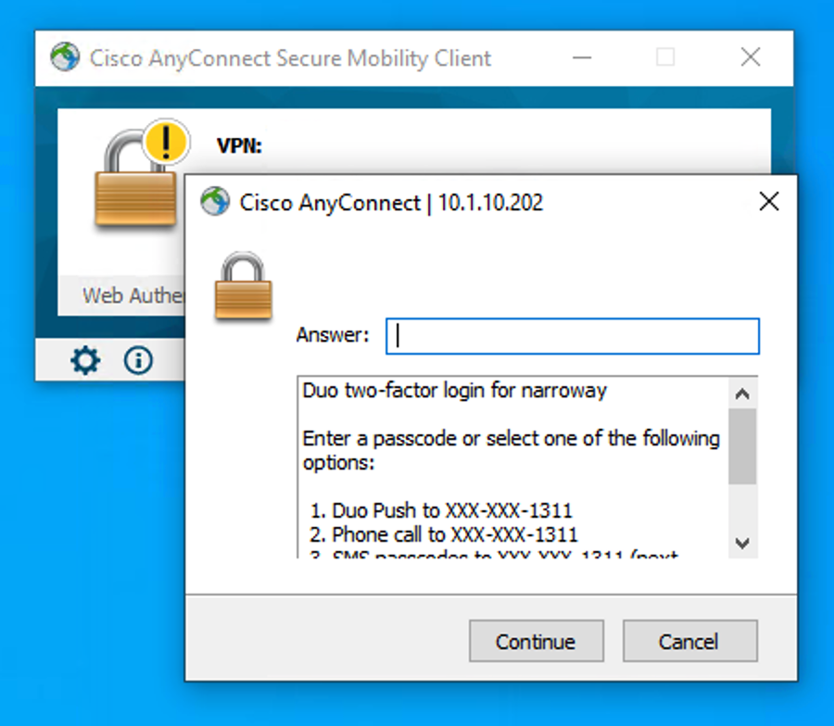The width and height of the screenshot is (834, 726).
Task: Click inside the Answer text field
Action: point(572,336)
